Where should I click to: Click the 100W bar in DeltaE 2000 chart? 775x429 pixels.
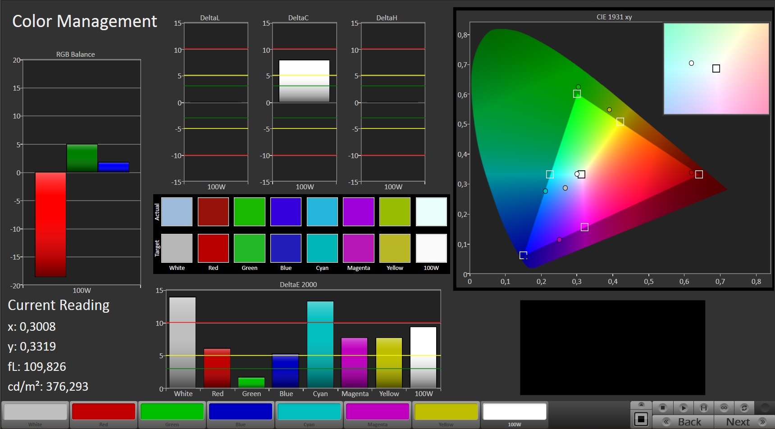click(x=423, y=357)
